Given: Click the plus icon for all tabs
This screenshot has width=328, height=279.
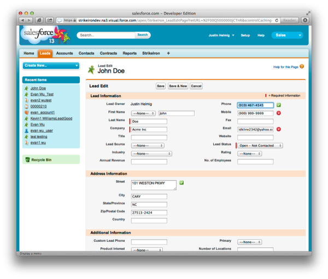Looking at the screenshot, I should [168, 54].
